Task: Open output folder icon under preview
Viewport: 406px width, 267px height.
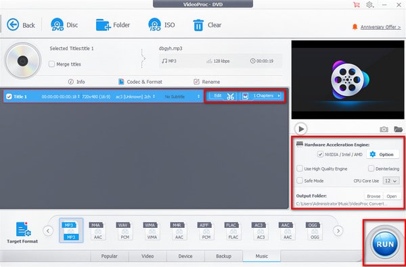Action: (x=399, y=129)
